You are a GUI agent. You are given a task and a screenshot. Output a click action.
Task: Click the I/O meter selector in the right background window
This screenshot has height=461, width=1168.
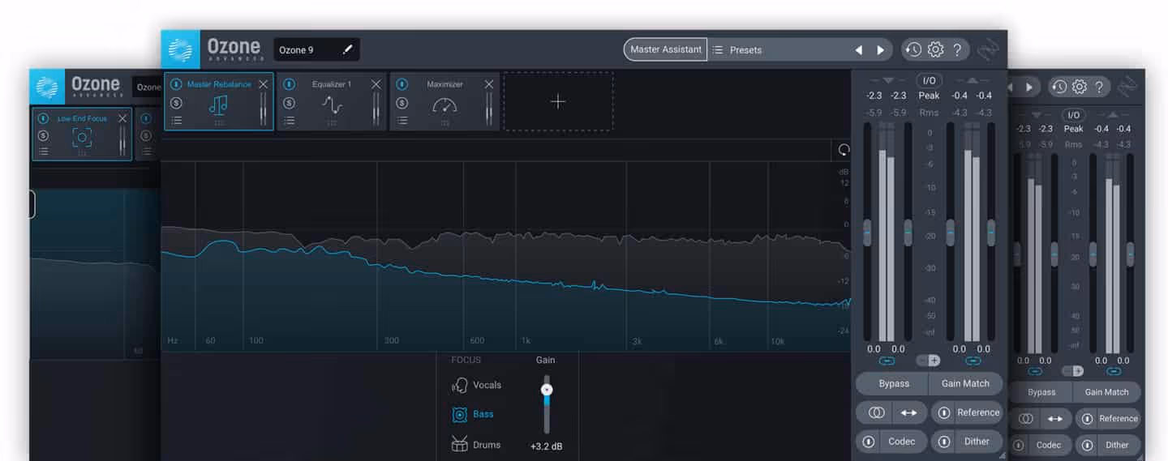pos(1073,115)
